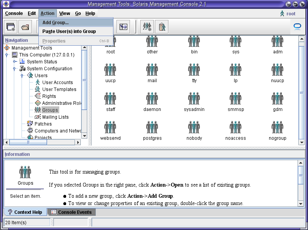The image size is (308, 230).
Task: Click the arrow-to-page toolbar icon
Action: [x=123, y=27]
